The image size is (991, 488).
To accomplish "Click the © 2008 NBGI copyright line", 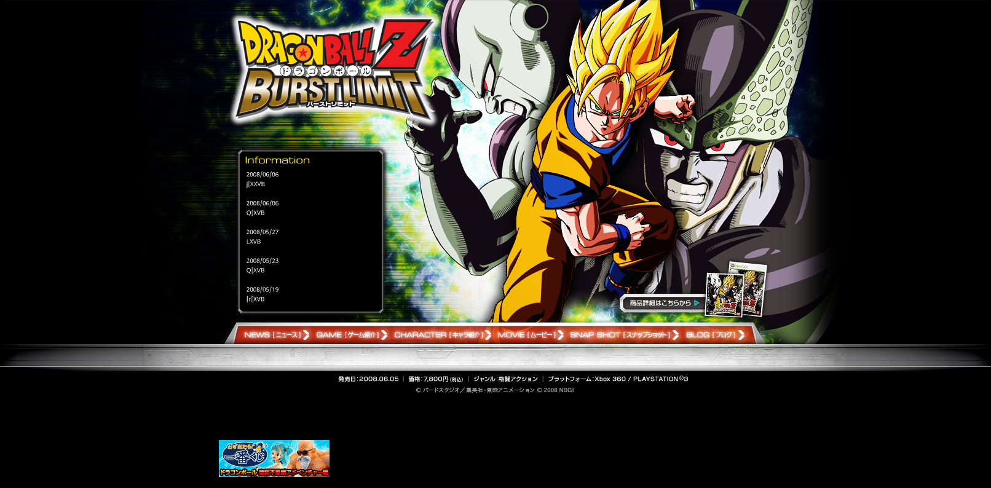I will pyautogui.click(x=495, y=390).
